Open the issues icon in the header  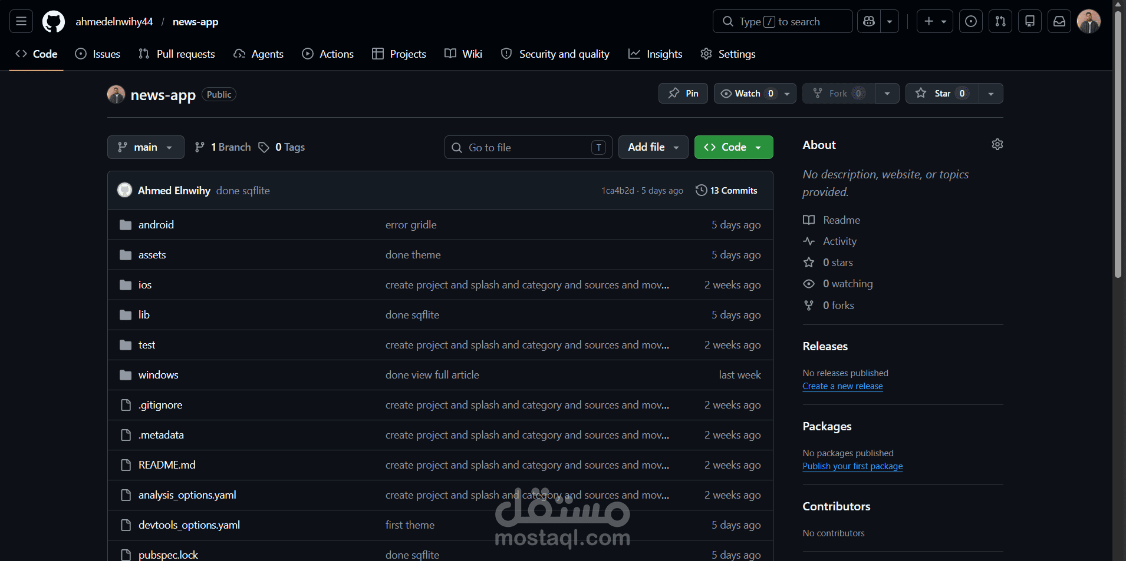point(971,22)
